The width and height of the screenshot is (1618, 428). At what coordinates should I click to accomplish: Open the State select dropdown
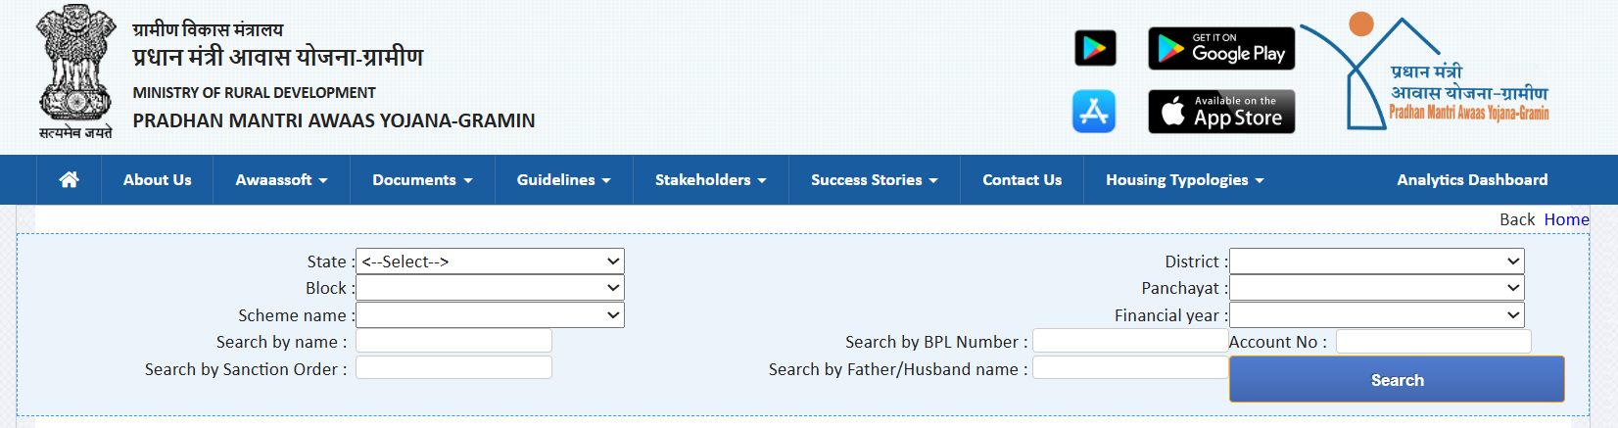[x=490, y=262]
